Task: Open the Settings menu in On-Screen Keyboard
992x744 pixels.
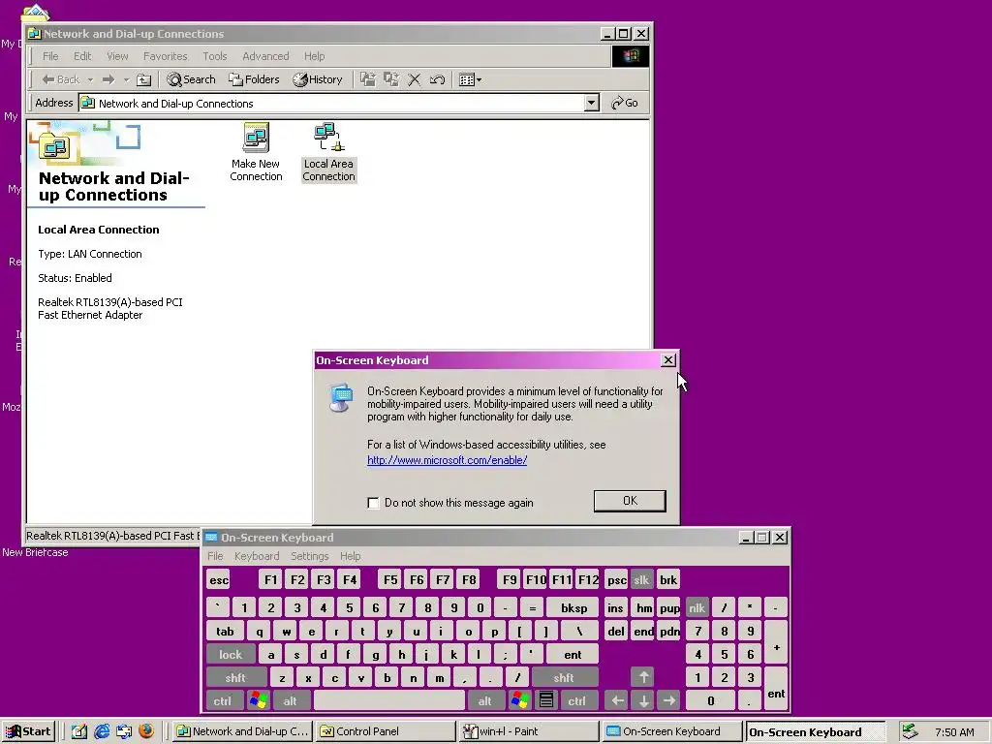Action: (309, 556)
